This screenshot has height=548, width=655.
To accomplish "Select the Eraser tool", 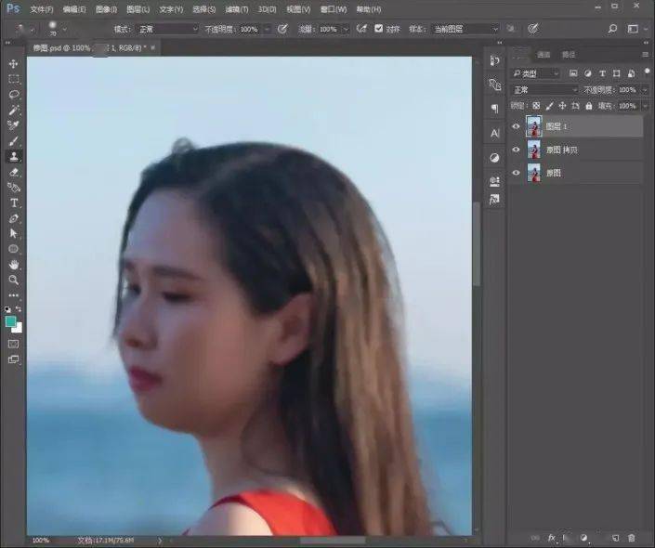I will click(13, 172).
